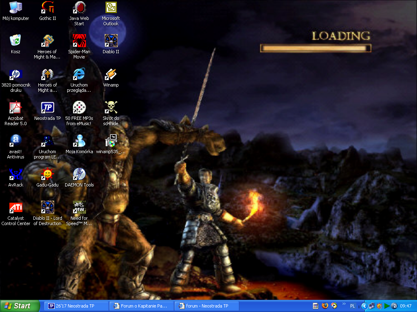Switch to forum - Neostrada TP window
Viewport: 417px width, 312px height.
(x=207, y=306)
